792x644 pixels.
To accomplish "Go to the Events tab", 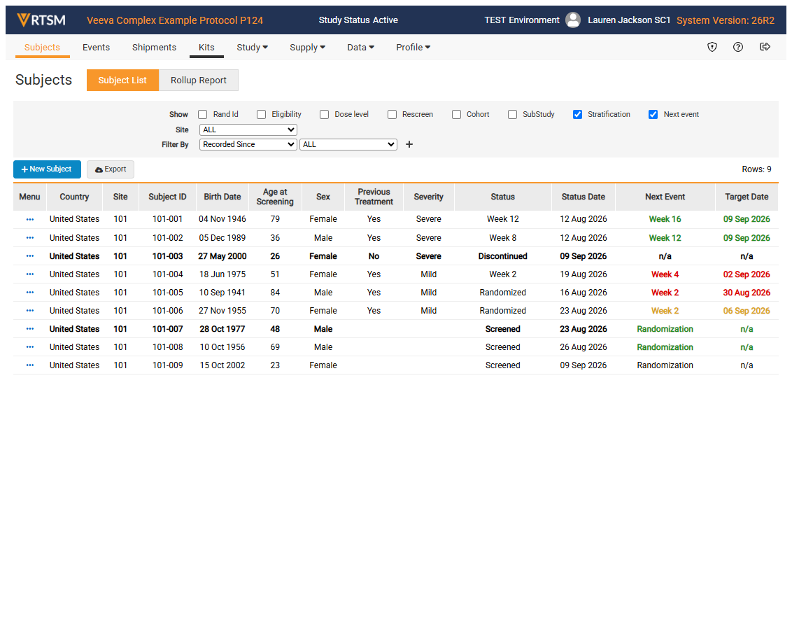I will tap(96, 47).
